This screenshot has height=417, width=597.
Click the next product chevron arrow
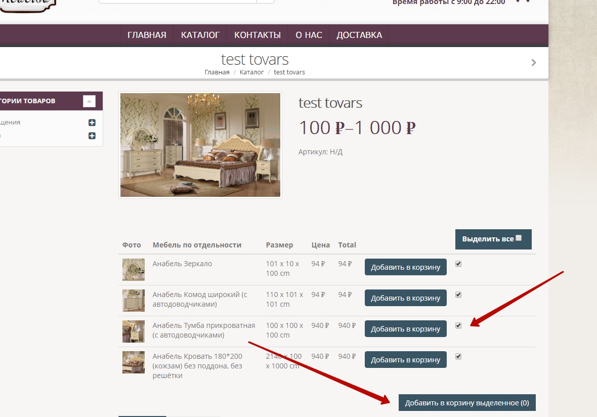point(533,63)
